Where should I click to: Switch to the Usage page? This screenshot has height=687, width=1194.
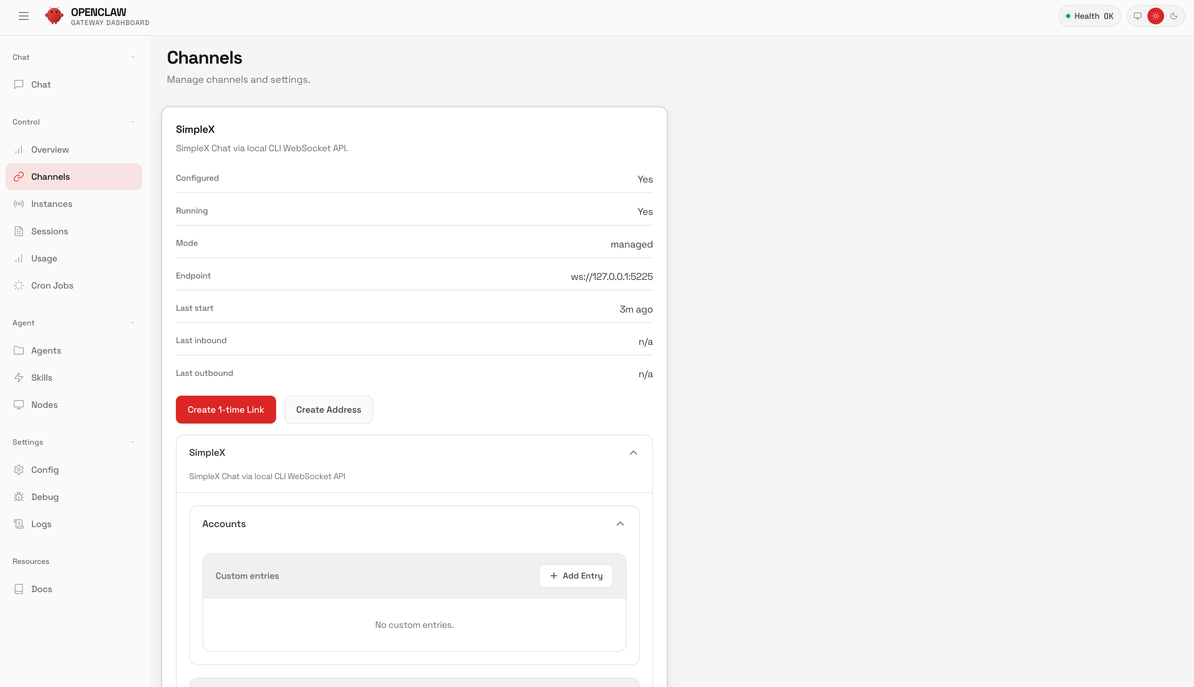(x=44, y=258)
